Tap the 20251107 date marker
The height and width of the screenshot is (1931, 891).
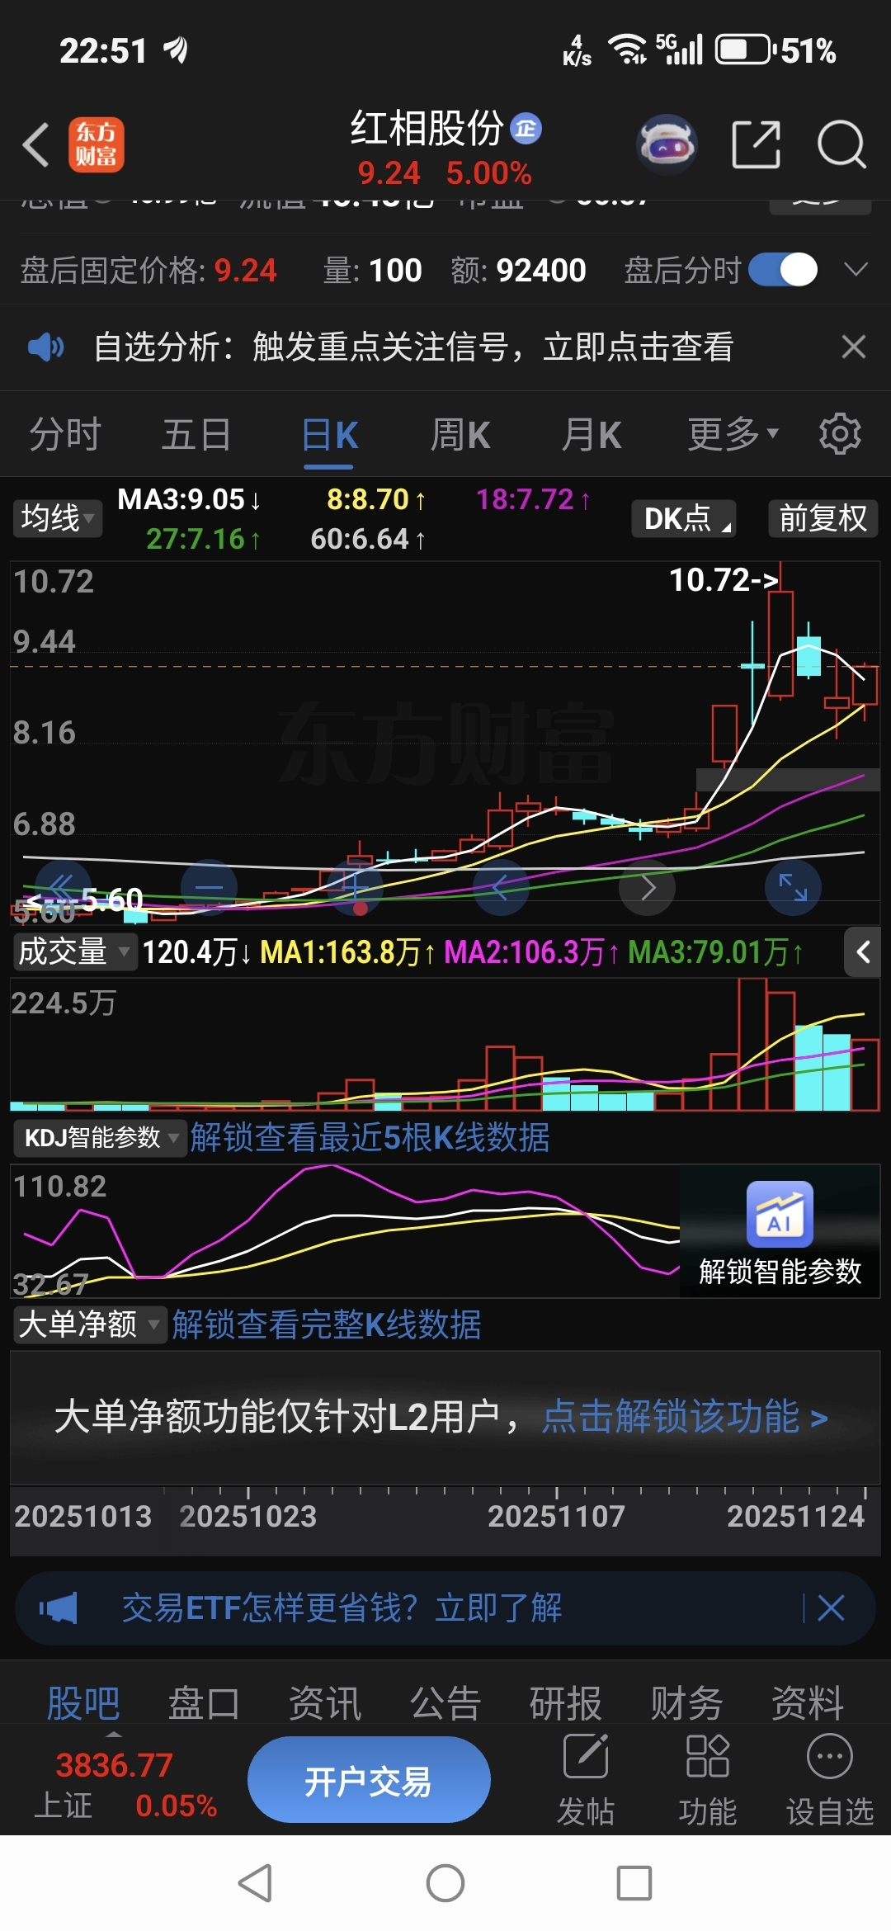(557, 1516)
